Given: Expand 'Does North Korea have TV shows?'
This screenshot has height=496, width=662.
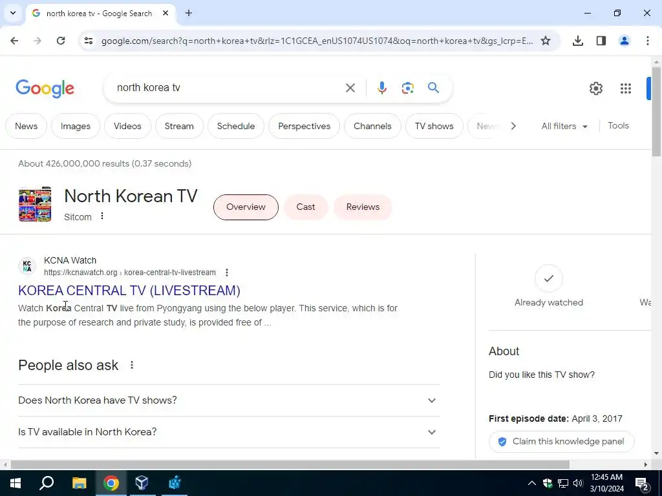Looking at the screenshot, I should point(229,400).
